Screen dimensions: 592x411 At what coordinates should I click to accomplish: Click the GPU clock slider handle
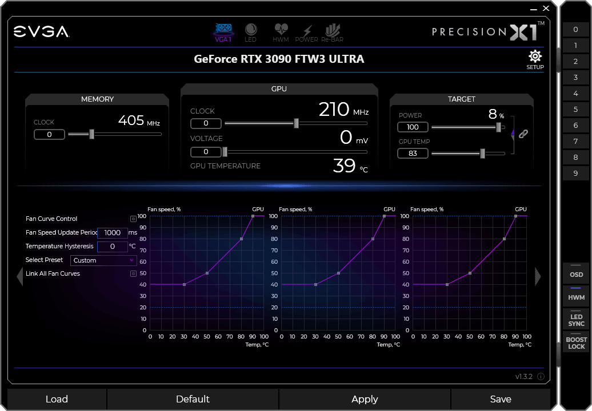click(296, 123)
